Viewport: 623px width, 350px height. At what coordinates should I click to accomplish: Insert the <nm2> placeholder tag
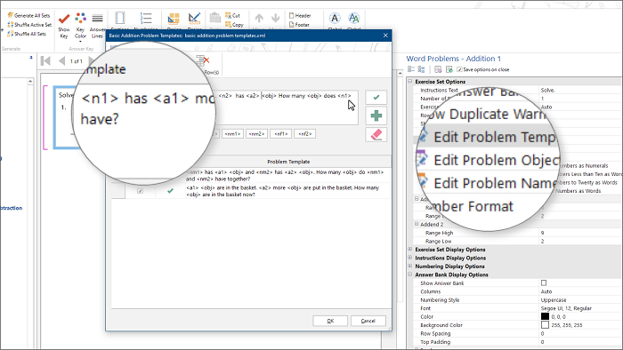pyautogui.click(x=256, y=134)
